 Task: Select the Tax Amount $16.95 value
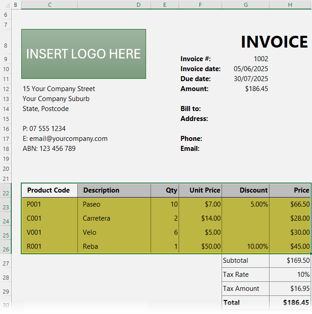pyautogui.click(x=290, y=289)
